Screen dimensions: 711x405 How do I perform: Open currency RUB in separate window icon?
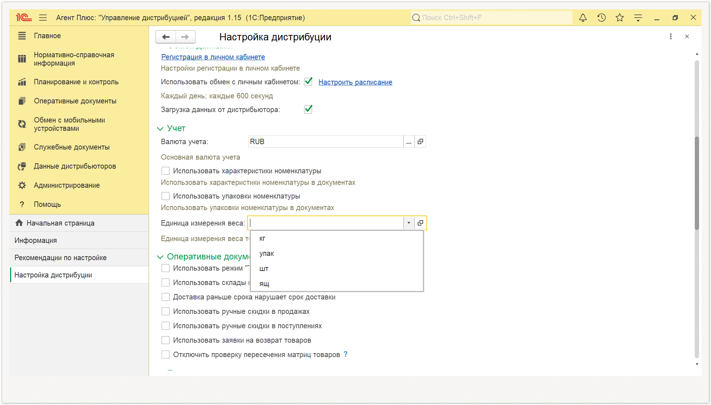pos(420,142)
